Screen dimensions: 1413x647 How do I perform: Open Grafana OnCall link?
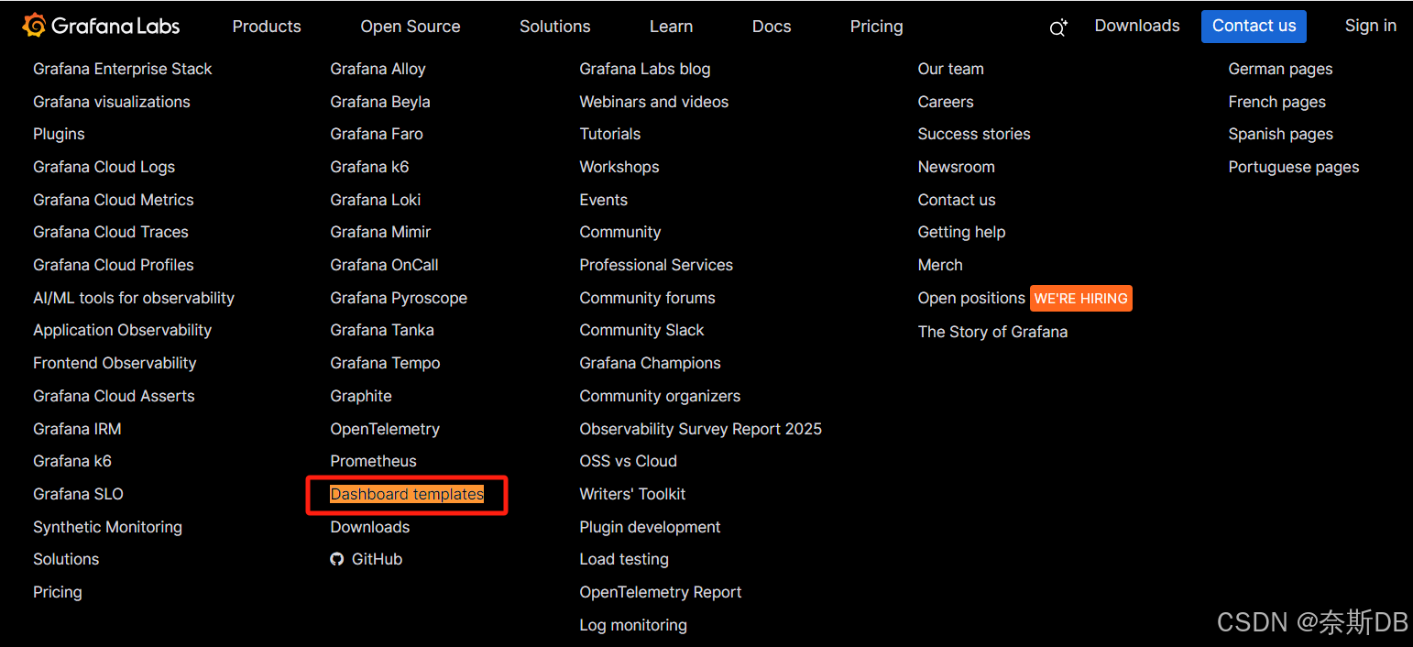384,265
